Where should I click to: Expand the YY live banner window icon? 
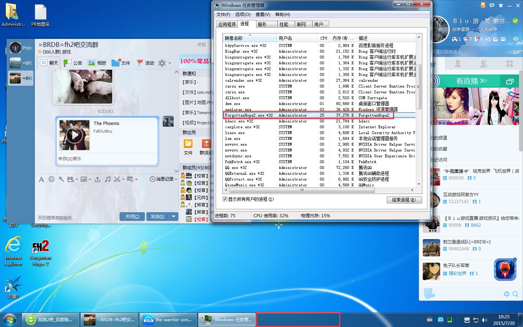510,81
